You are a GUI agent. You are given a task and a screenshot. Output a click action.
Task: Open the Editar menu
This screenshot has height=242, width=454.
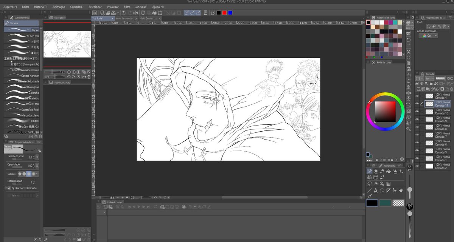click(x=26, y=7)
